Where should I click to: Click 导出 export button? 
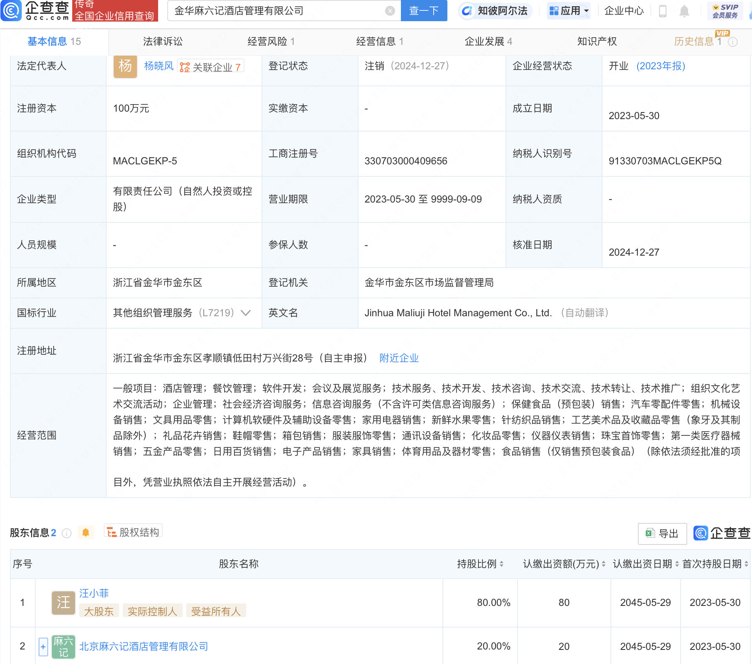click(x=662, y=534)
